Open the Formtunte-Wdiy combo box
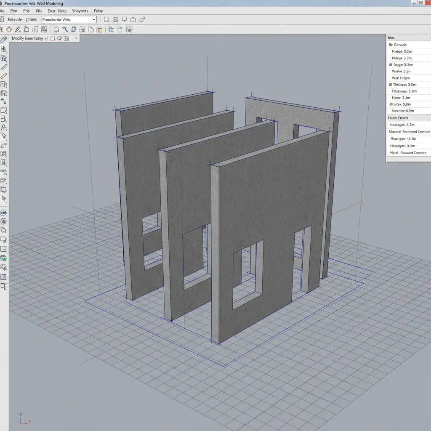The height and width of the screenshot is (431, 431). [69, 19]
